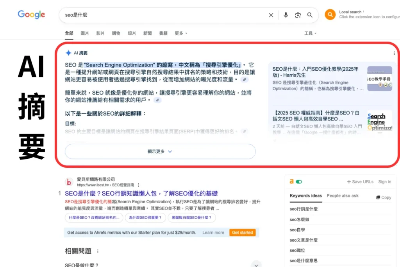The image size is (400, 267).
Task: Click the Google logo
Action: [31, 14]
